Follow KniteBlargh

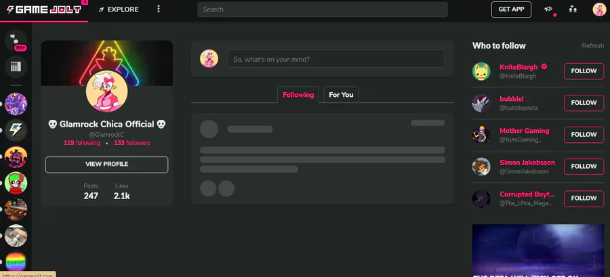(x=584, y=71)
